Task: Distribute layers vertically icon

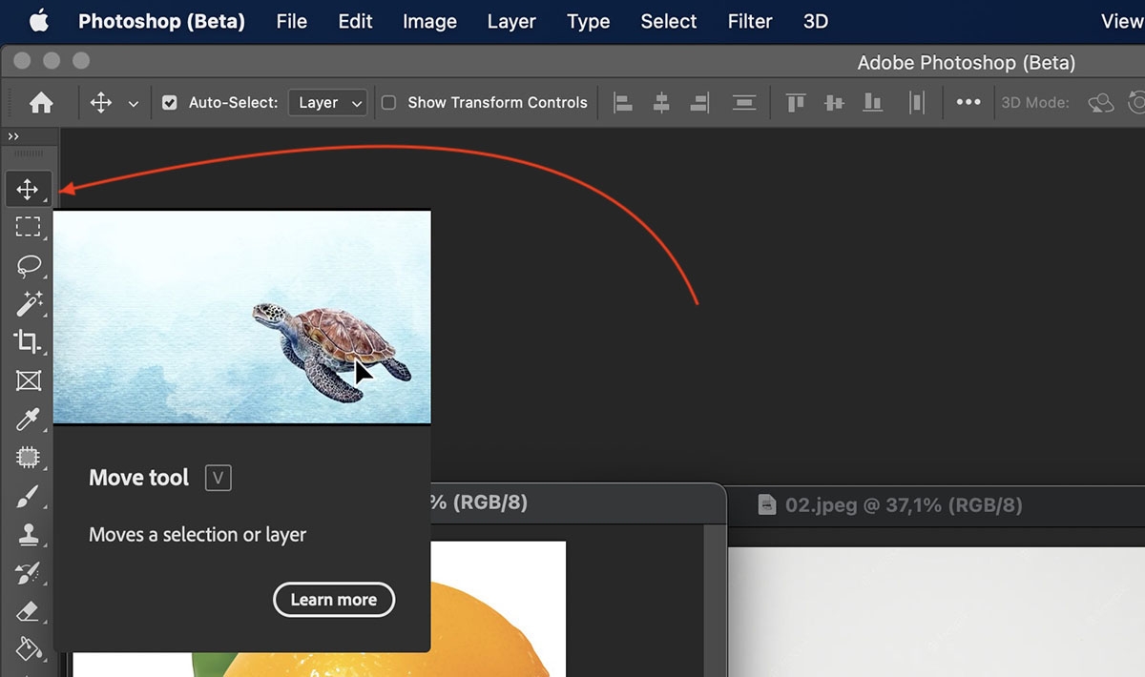Action: click(x=744, y=102)
